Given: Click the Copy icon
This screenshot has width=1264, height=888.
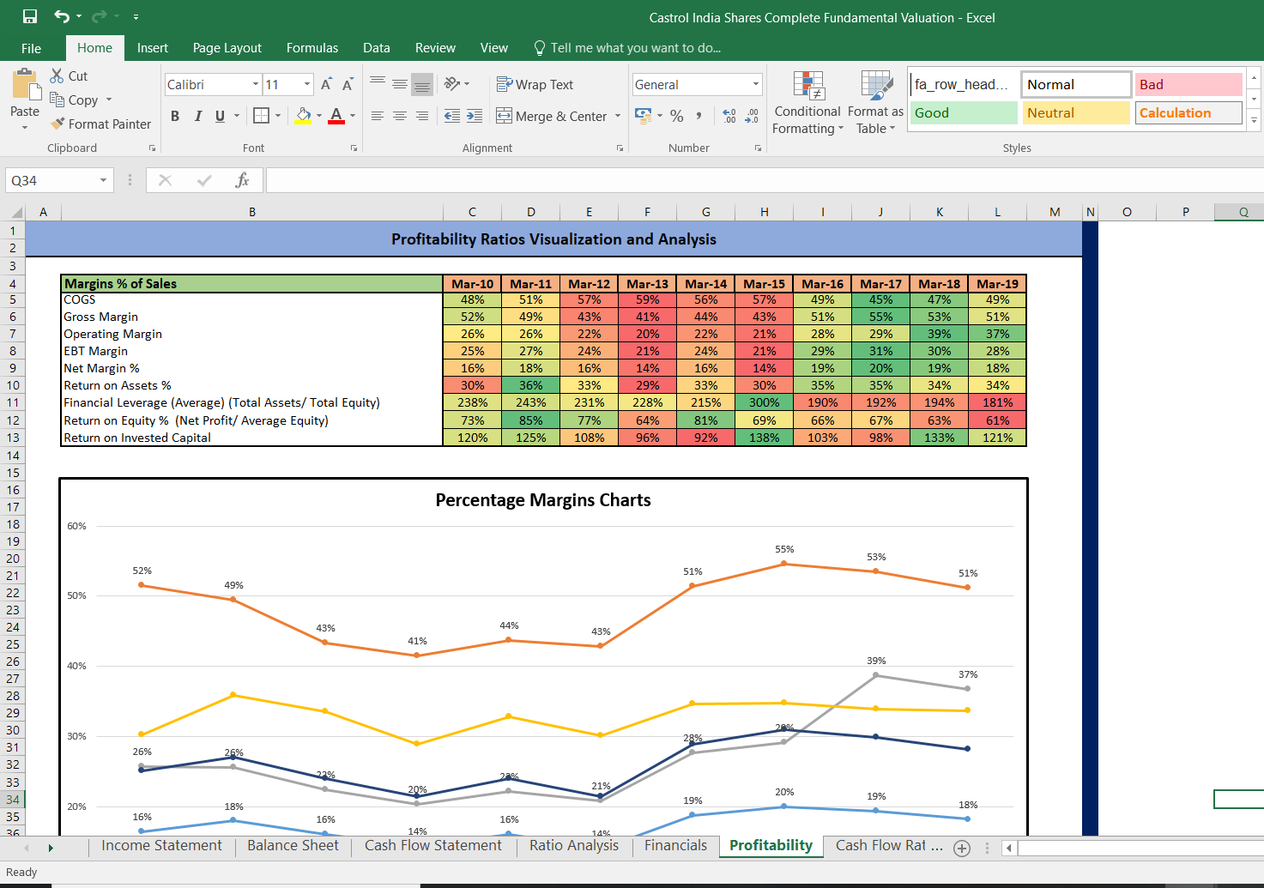Looking at the screenshot, I should (57, 100).
